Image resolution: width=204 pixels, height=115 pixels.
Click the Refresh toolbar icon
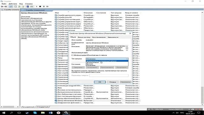click(x=19, y=6)
